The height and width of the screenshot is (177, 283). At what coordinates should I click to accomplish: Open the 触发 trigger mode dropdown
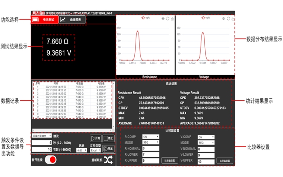click(42, 136)
